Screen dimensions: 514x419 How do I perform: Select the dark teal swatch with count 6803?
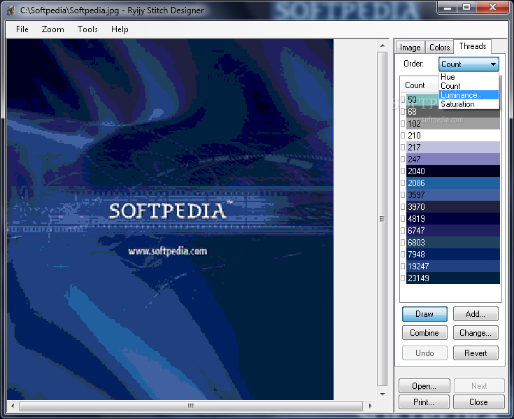point(453,243)
